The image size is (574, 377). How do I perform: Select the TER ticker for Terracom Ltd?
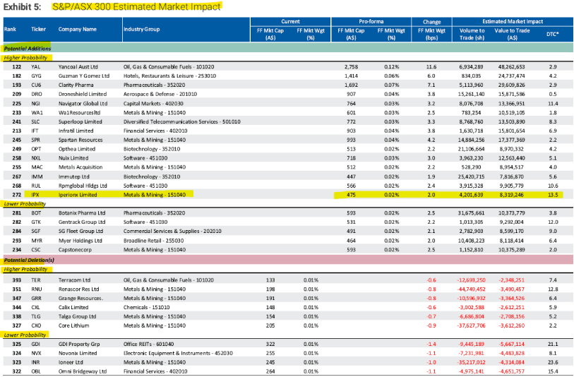tap(37, 279)
